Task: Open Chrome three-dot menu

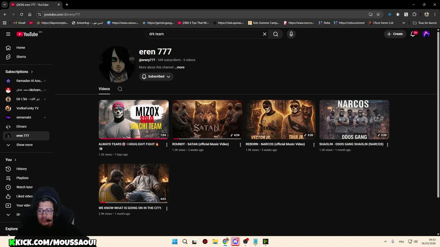Action: click(435, 14)
